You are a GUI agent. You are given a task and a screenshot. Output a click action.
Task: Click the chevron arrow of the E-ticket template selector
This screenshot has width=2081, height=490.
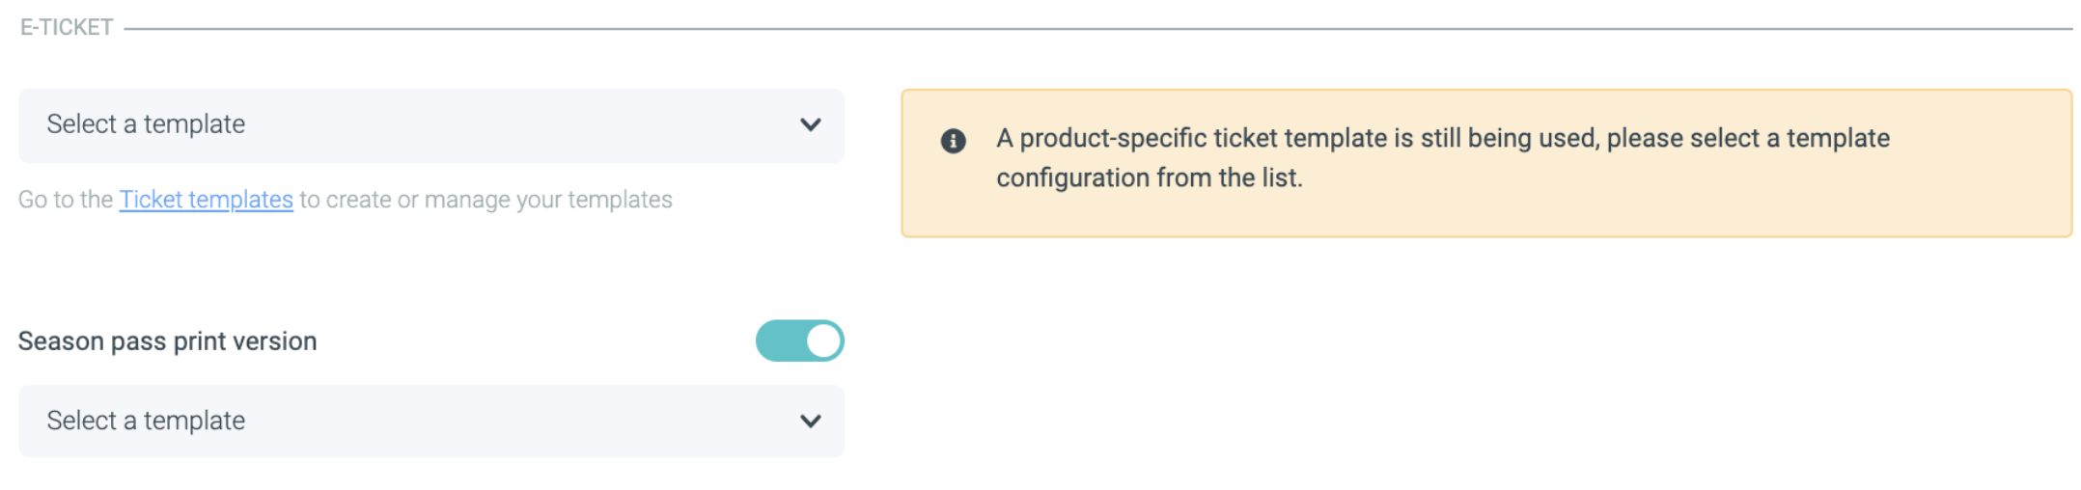pyautogui.click(x=810, y=124)
